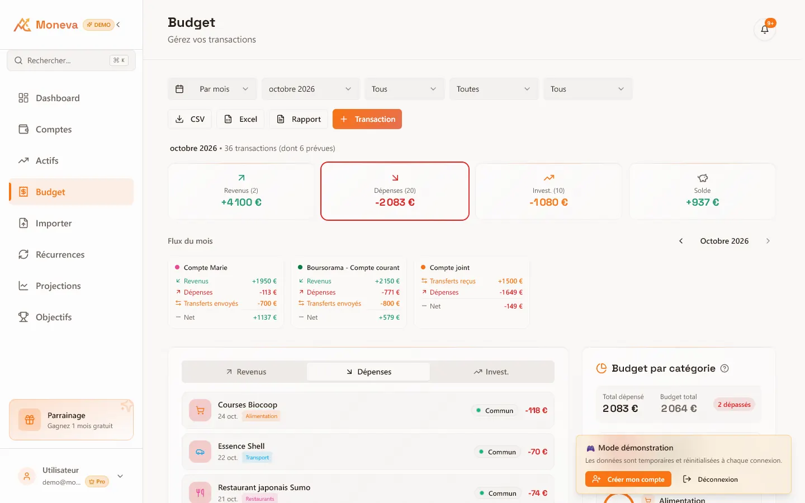Click the car icon for Essence Shell
This screenshot has height=503, width=805.
200,452
